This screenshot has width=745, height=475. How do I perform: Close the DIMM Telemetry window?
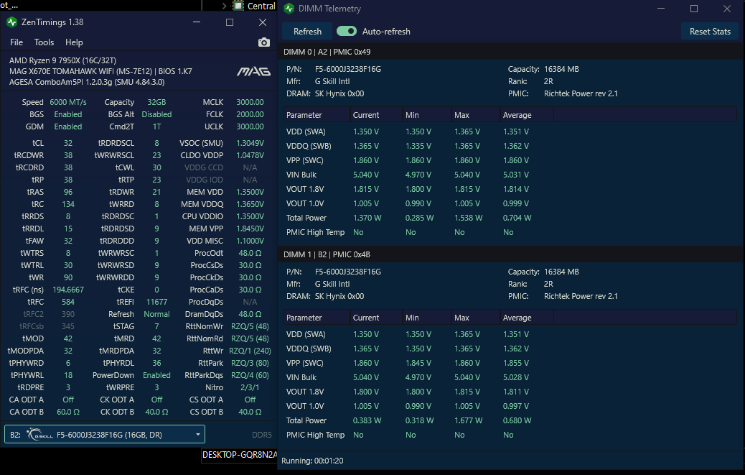point(727,9)
